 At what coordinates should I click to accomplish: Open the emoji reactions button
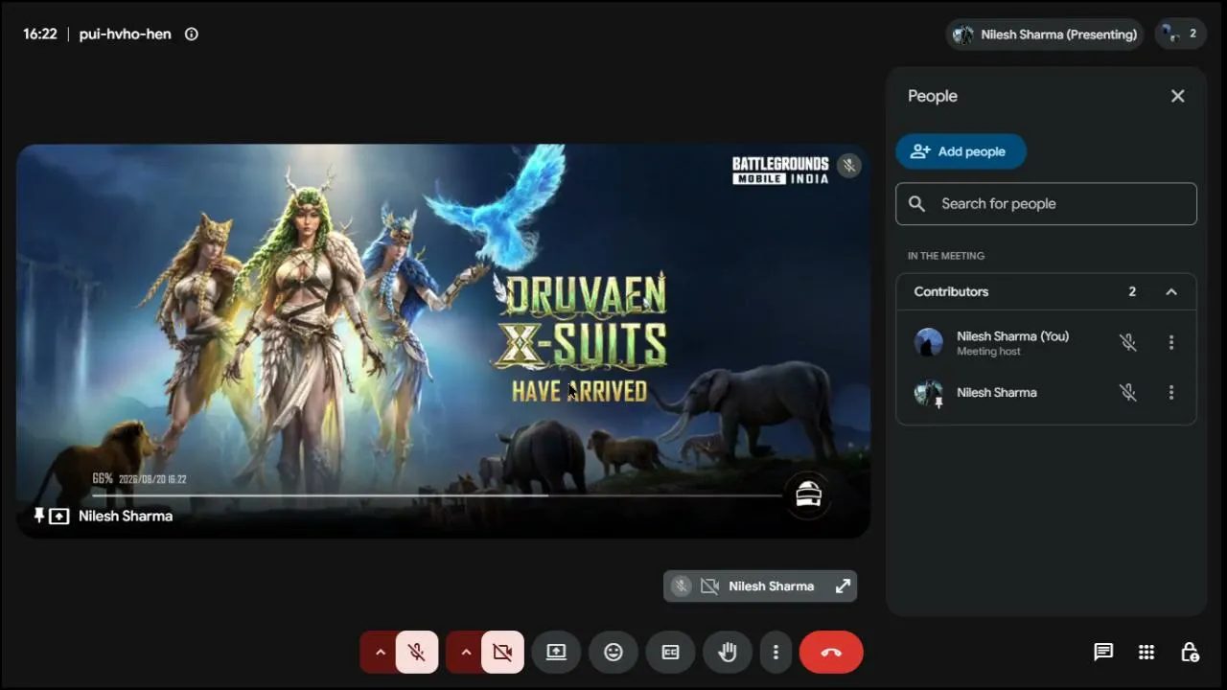click(x=613, y=653)
